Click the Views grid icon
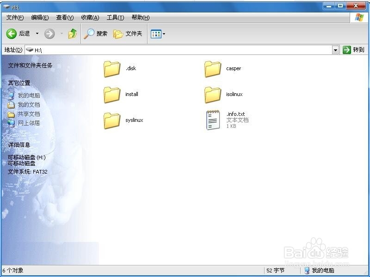The height and width of the screenshot is (277, 370). click(x=156, y=34)
